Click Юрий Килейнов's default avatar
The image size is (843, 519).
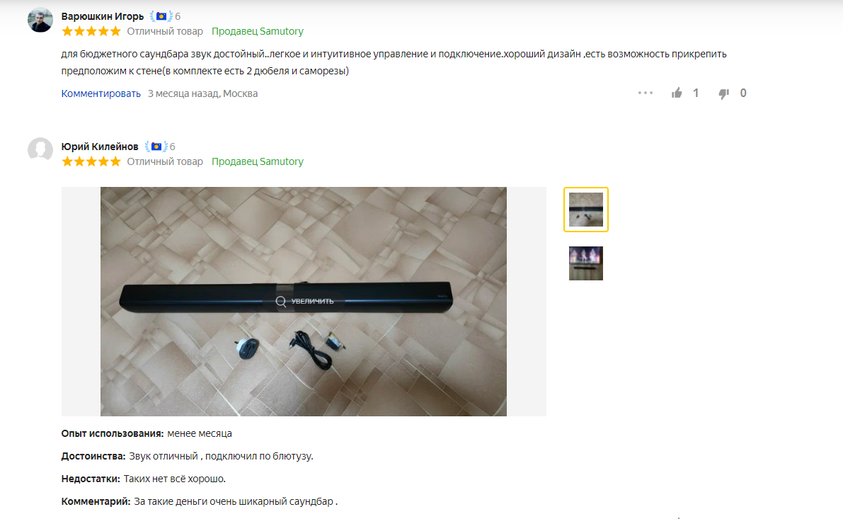tap(40, 151)
